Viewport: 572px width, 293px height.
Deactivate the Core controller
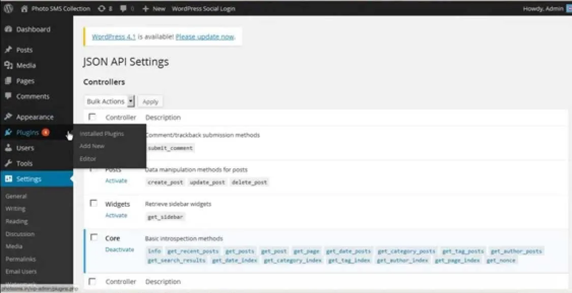click(x=120, y=250)
